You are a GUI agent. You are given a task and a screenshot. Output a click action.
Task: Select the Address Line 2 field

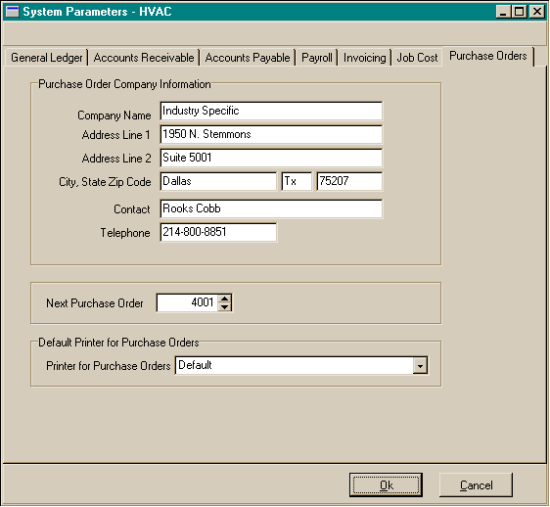pos(271,158)
